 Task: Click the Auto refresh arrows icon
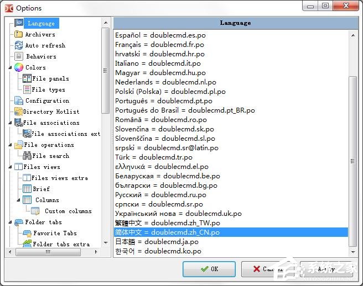18,45
